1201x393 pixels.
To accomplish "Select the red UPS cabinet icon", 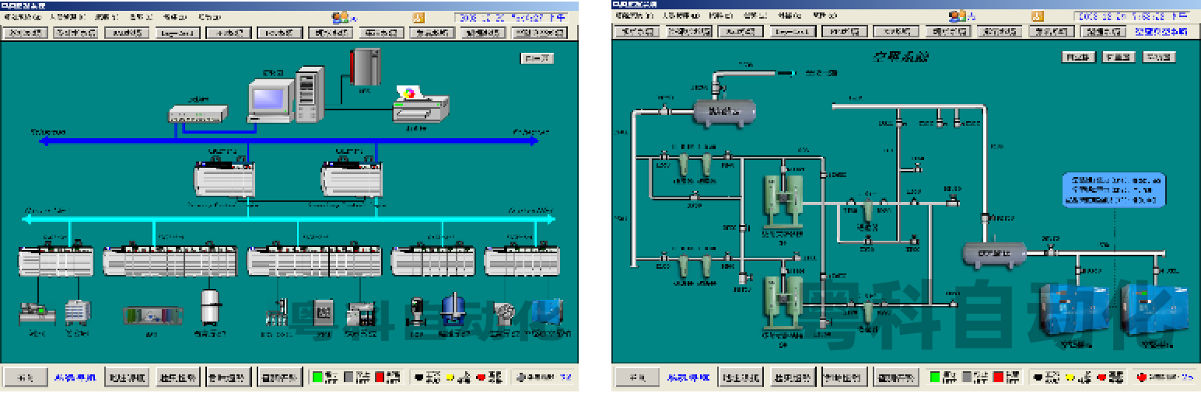I will click(364, 67).
